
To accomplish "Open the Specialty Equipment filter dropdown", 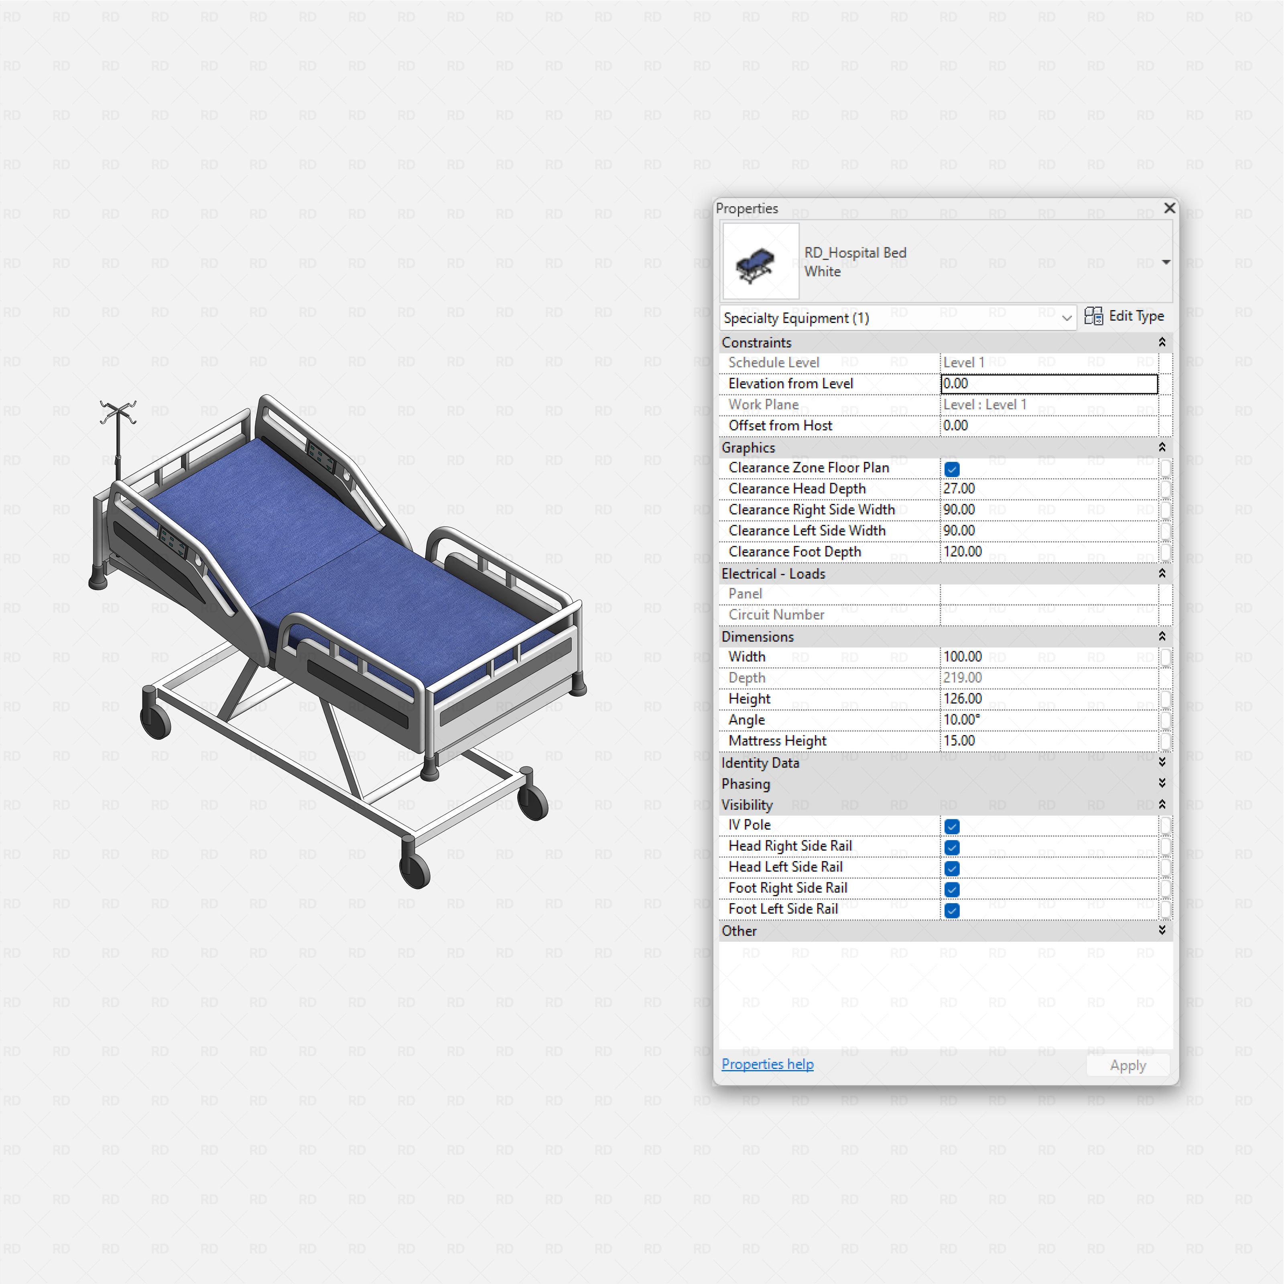I will point(1067,318).
